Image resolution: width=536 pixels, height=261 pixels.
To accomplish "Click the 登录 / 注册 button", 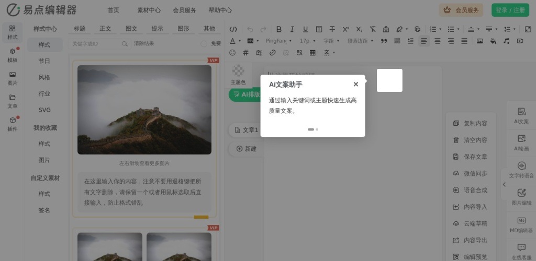I will click(510, 10).
